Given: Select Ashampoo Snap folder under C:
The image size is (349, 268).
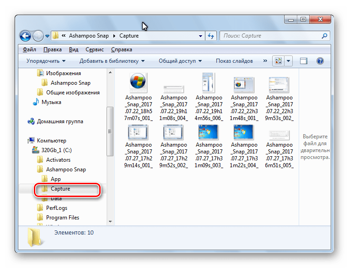Looking at the screenshot, I should tap(66, 170).
